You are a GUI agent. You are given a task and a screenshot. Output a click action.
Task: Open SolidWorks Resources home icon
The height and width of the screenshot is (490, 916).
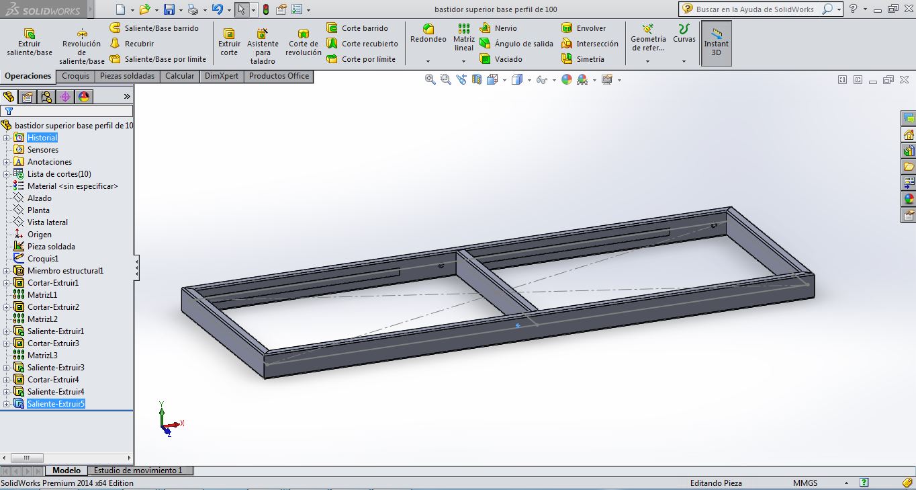[x=909, y=134]
